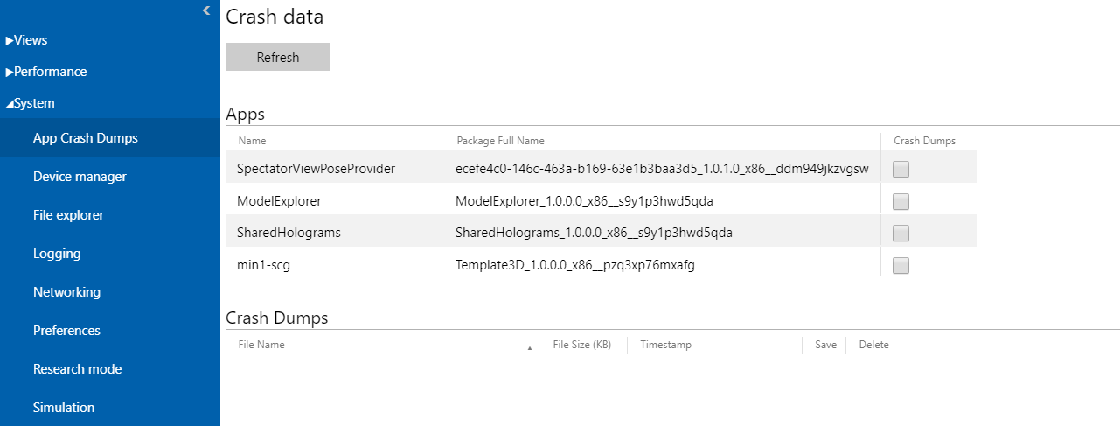Open the Logging page

[x=57, y=254]
